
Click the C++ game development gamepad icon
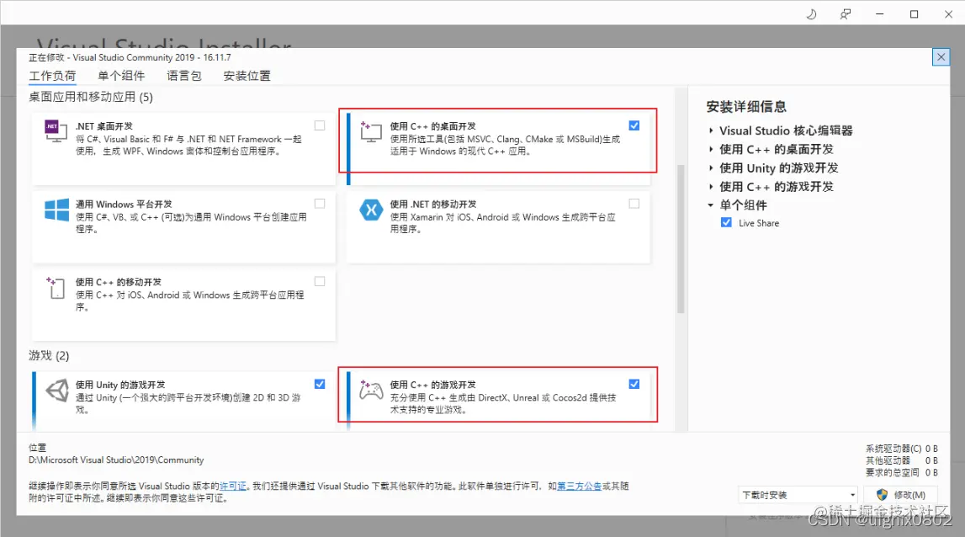pyautogui.click(x=371, y=390)
